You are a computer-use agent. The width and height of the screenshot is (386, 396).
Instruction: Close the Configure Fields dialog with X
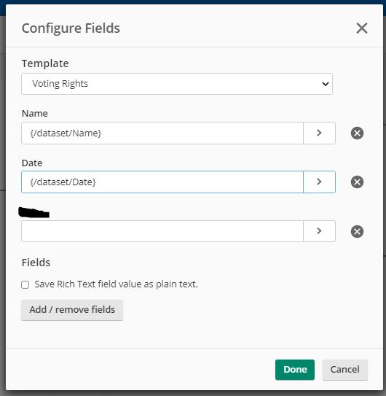coord(361,28)
